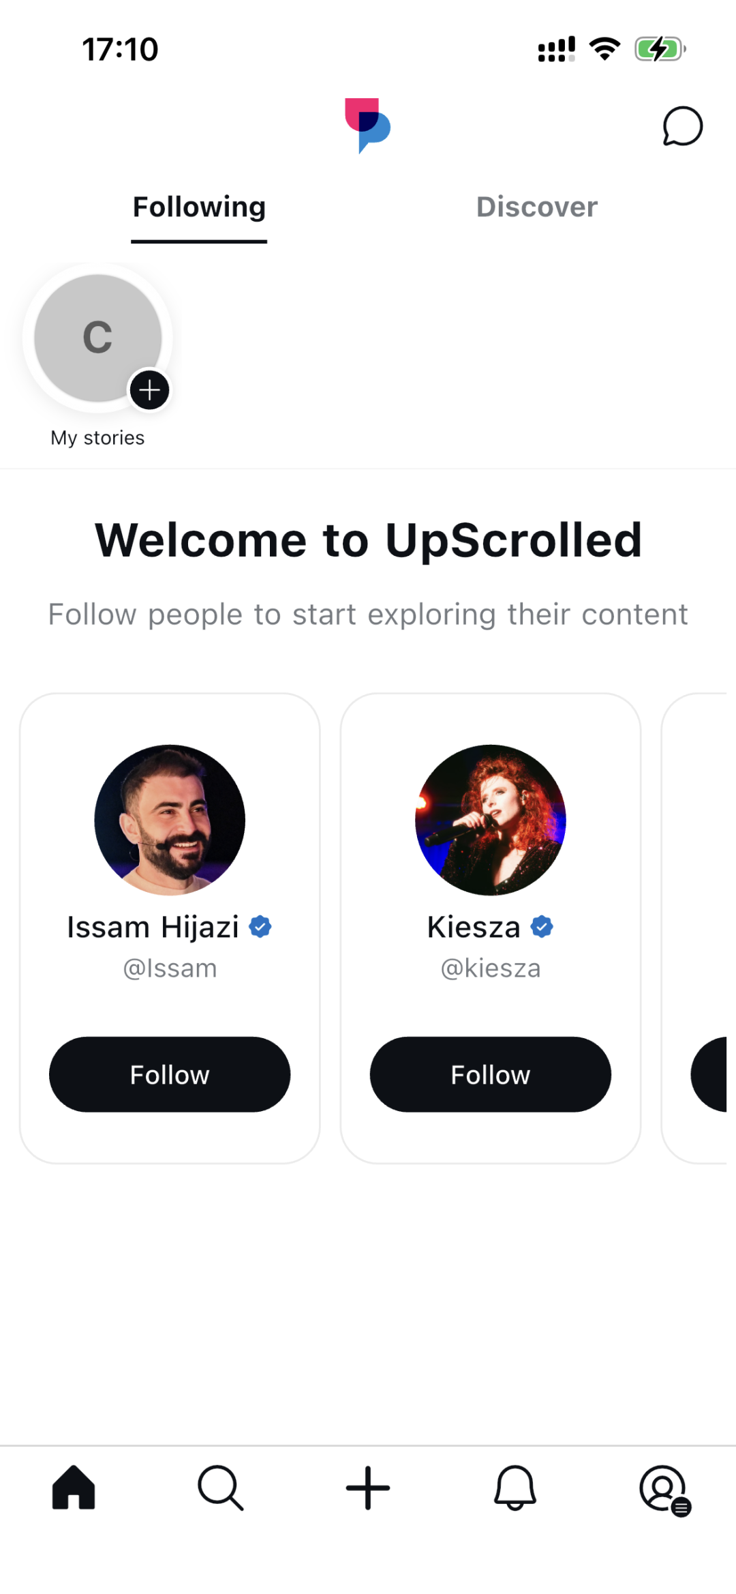Select the Following tab
Screen dimensions: 736x1594
(x=199, y=207)
